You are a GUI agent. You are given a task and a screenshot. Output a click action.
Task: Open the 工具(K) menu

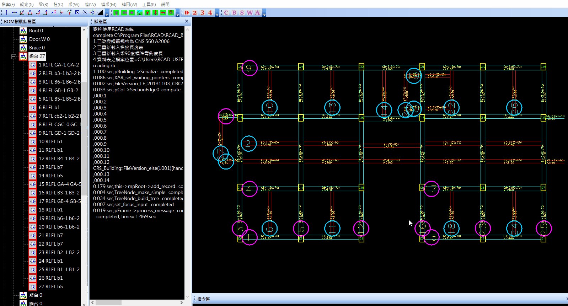pyautogui.click(x=149, y=4)
